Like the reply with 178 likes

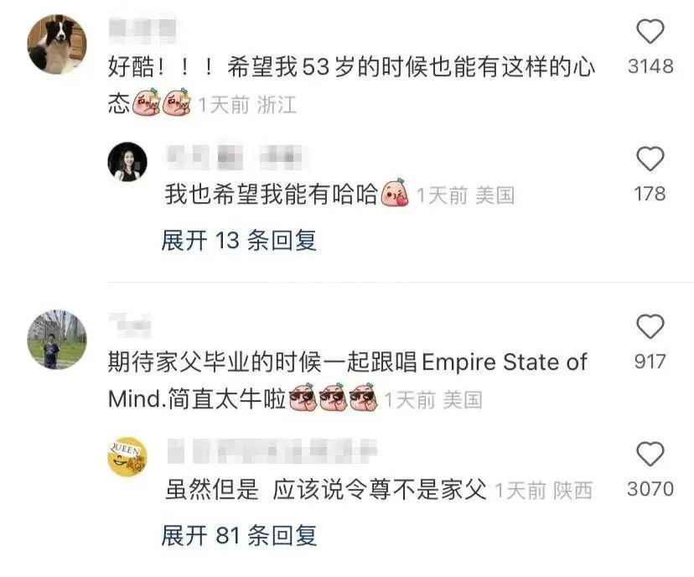pos(650,159)
